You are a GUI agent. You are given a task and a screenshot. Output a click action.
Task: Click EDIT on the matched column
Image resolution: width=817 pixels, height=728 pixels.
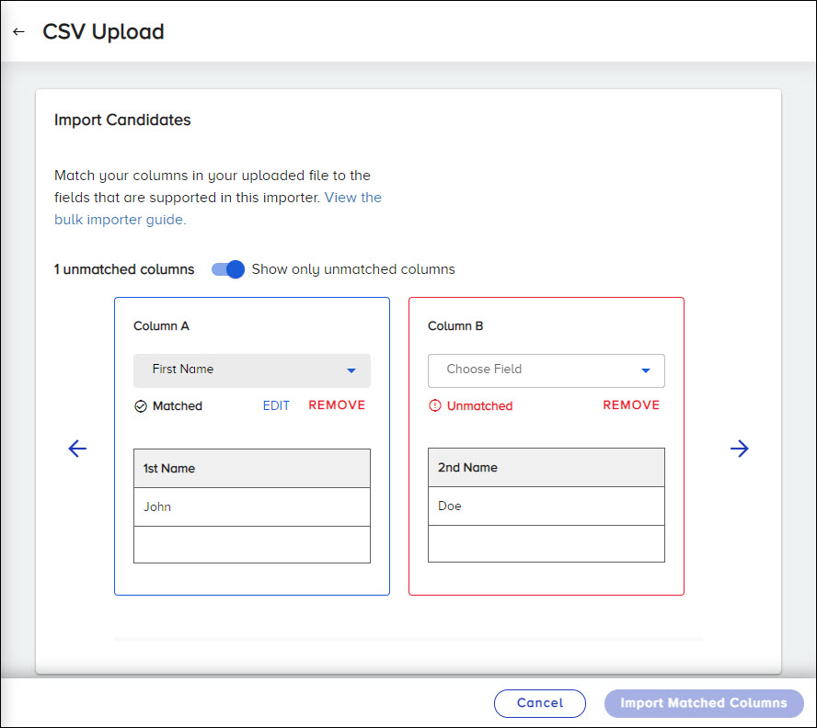276,404
